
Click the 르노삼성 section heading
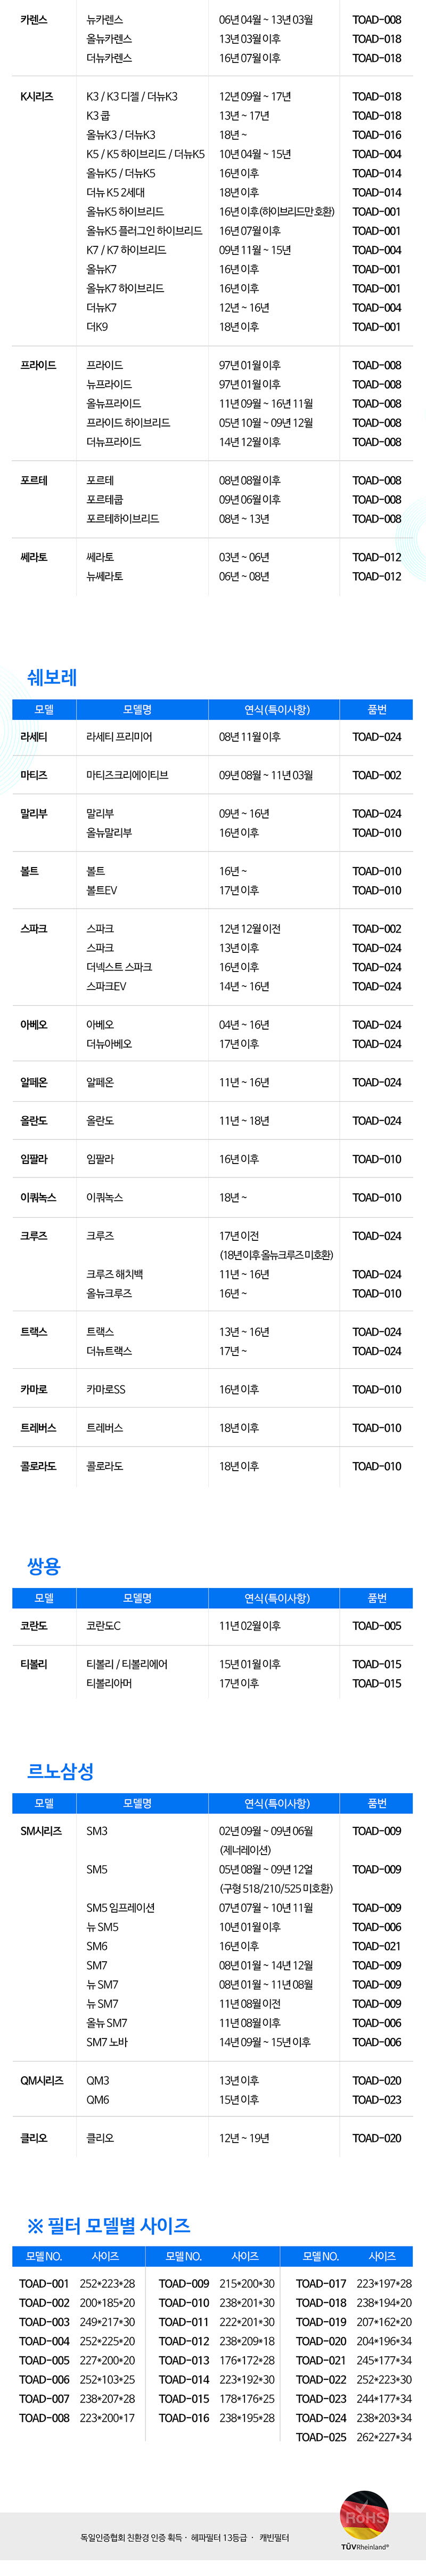pos(61,1771)
